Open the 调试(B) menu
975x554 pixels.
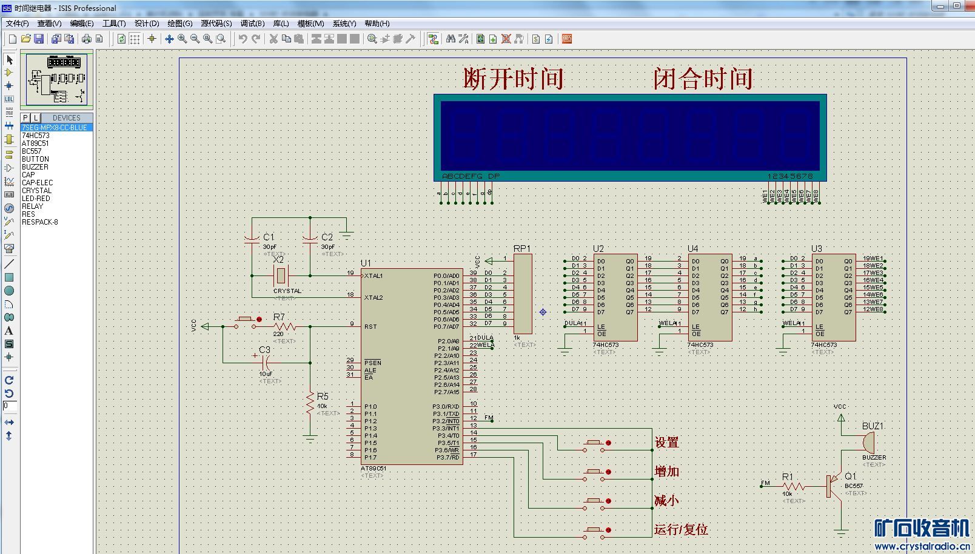coord(252,24)
